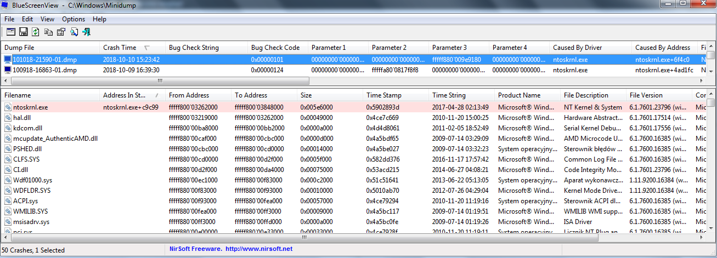Click the ntoskrnl.exe+c9c99 stack address cell
717x258 pixels.
131,107
